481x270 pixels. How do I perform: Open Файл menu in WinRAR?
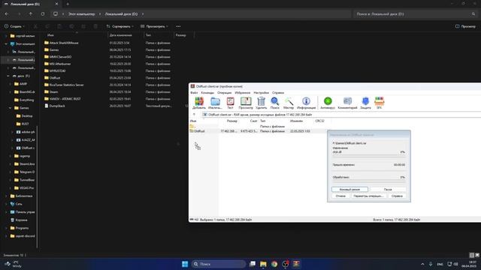(x=194, y=93)
